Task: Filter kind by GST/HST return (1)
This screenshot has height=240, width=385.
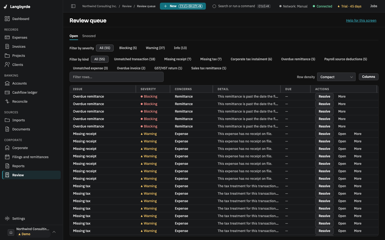Action: [x=168, y=68]
